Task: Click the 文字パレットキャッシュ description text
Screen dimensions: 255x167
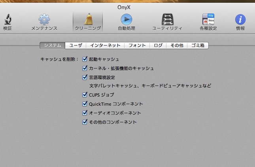Action: (x=150, y=85)
